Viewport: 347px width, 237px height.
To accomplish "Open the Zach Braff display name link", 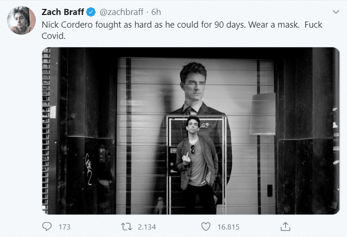I will 62,12.
